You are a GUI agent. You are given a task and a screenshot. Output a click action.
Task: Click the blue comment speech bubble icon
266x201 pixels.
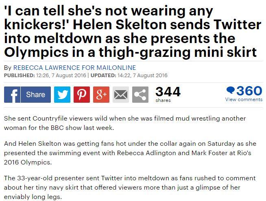[x=230, y=91]
